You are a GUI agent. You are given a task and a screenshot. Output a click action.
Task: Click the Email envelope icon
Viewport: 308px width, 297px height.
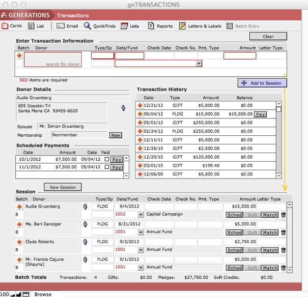coord(60,26)
